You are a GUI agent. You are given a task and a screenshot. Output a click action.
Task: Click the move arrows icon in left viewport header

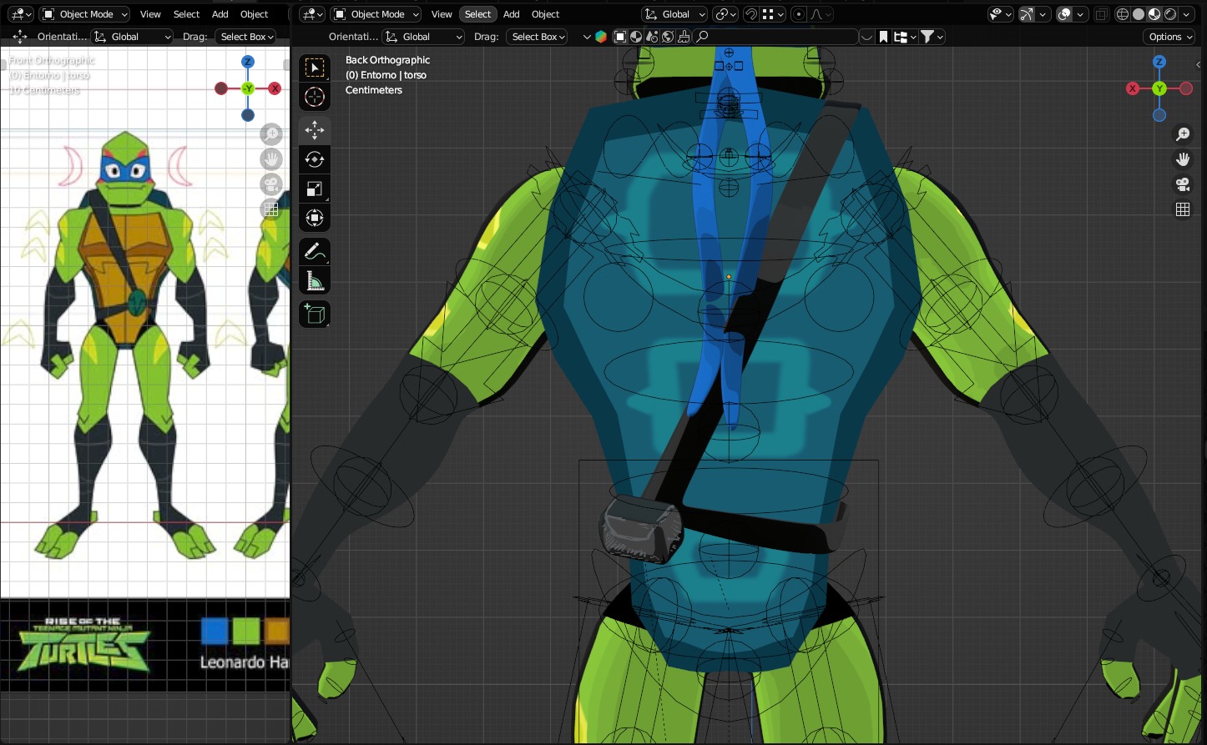[x=20, y=37]
